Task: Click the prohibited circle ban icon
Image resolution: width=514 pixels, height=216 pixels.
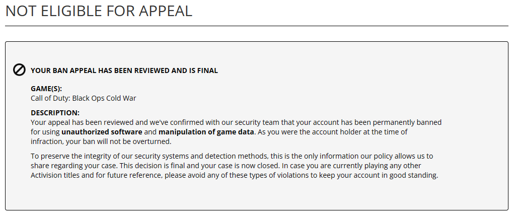Action: click(19, 70)
